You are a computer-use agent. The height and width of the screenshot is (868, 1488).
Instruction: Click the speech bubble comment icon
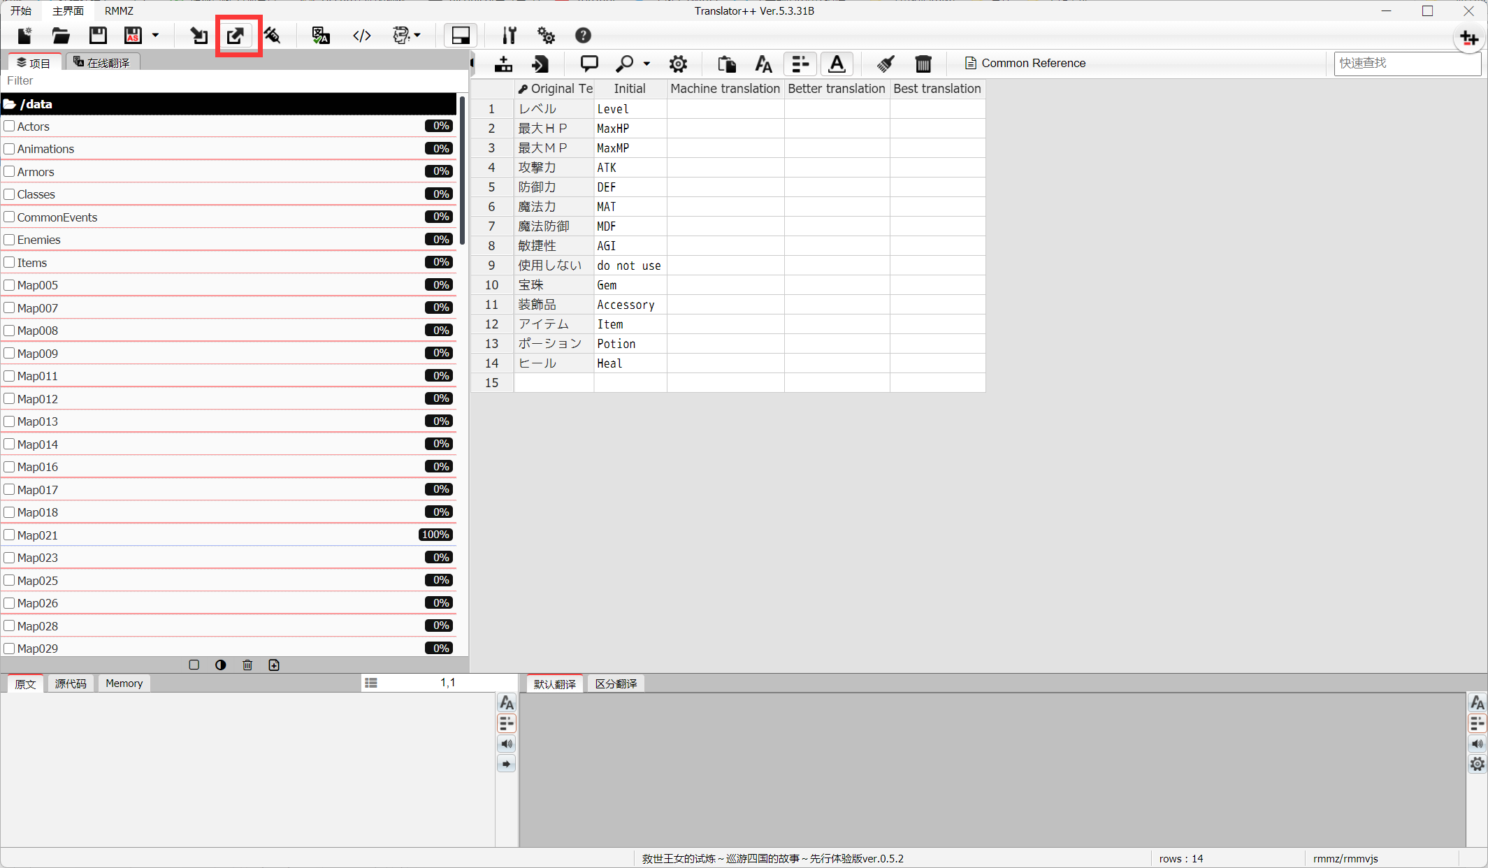click(x=588, y=64)
